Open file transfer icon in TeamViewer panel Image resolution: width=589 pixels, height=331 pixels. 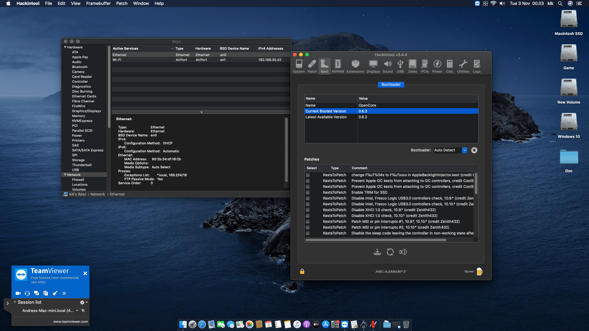[46, 293]
